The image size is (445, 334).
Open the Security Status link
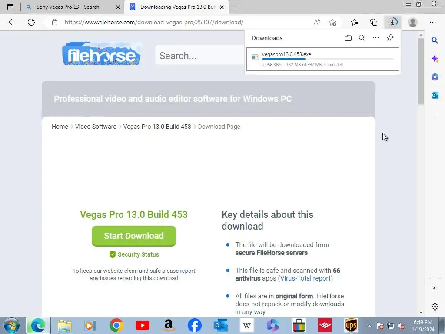[134, 254]
